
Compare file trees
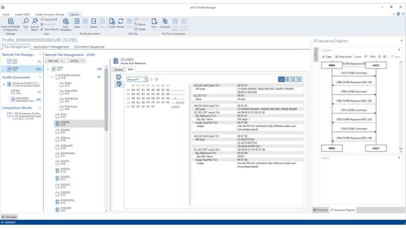pos(165,23)
